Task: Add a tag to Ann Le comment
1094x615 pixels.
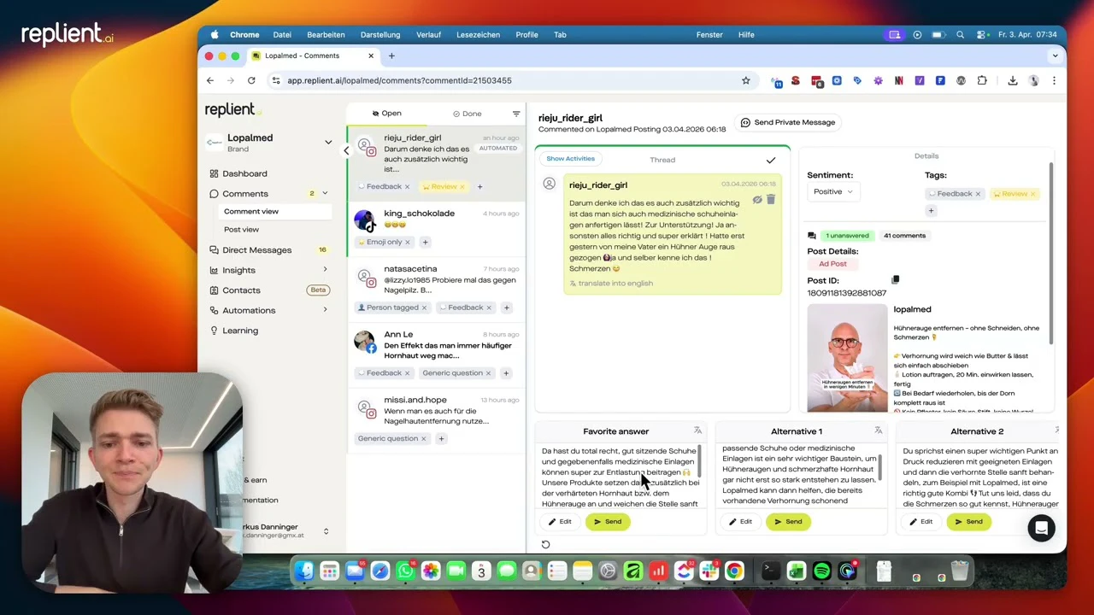Action: pyautogui.click(x=506, y=373)
